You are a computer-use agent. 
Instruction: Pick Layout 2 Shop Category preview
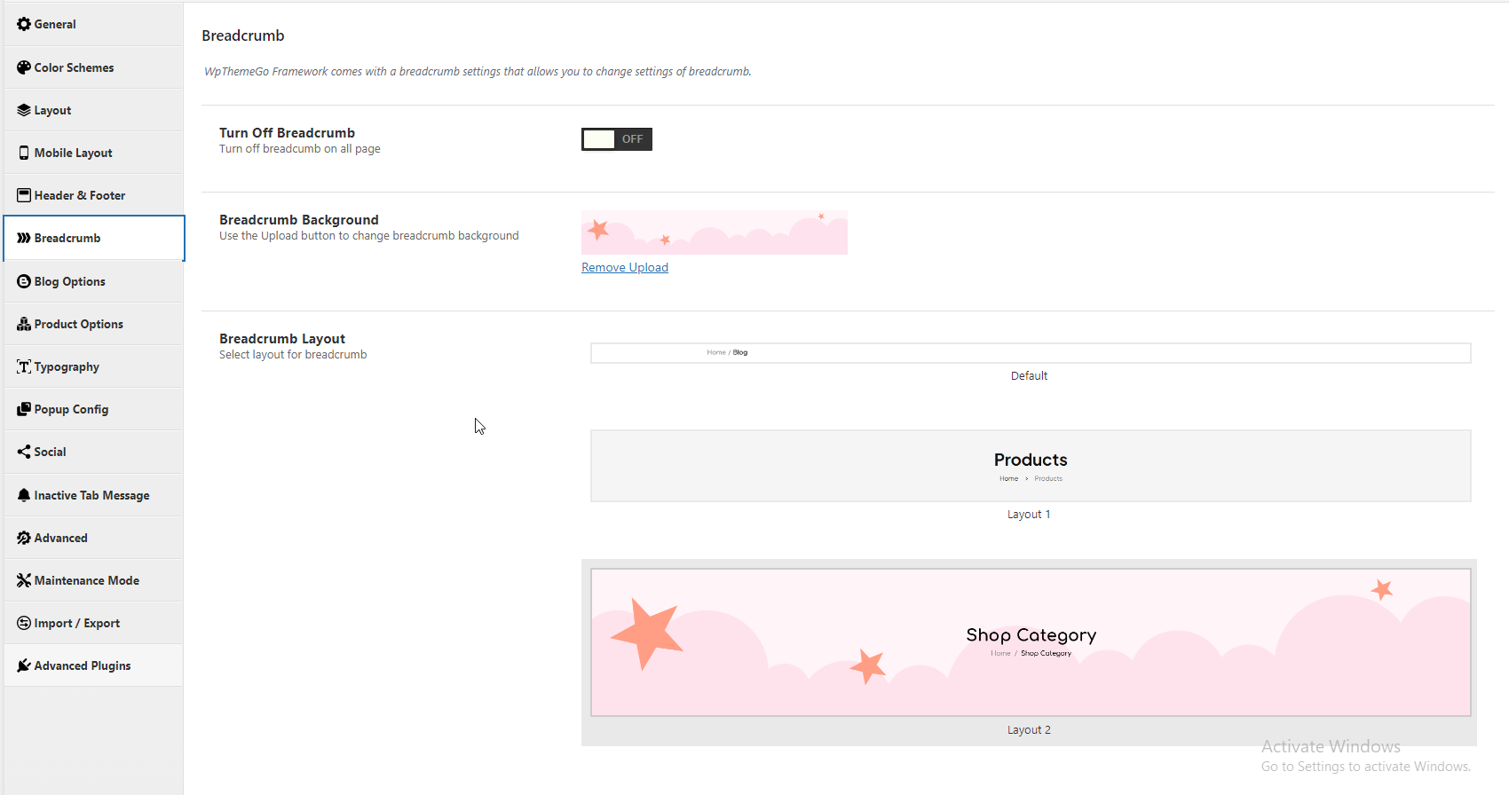1030,642
